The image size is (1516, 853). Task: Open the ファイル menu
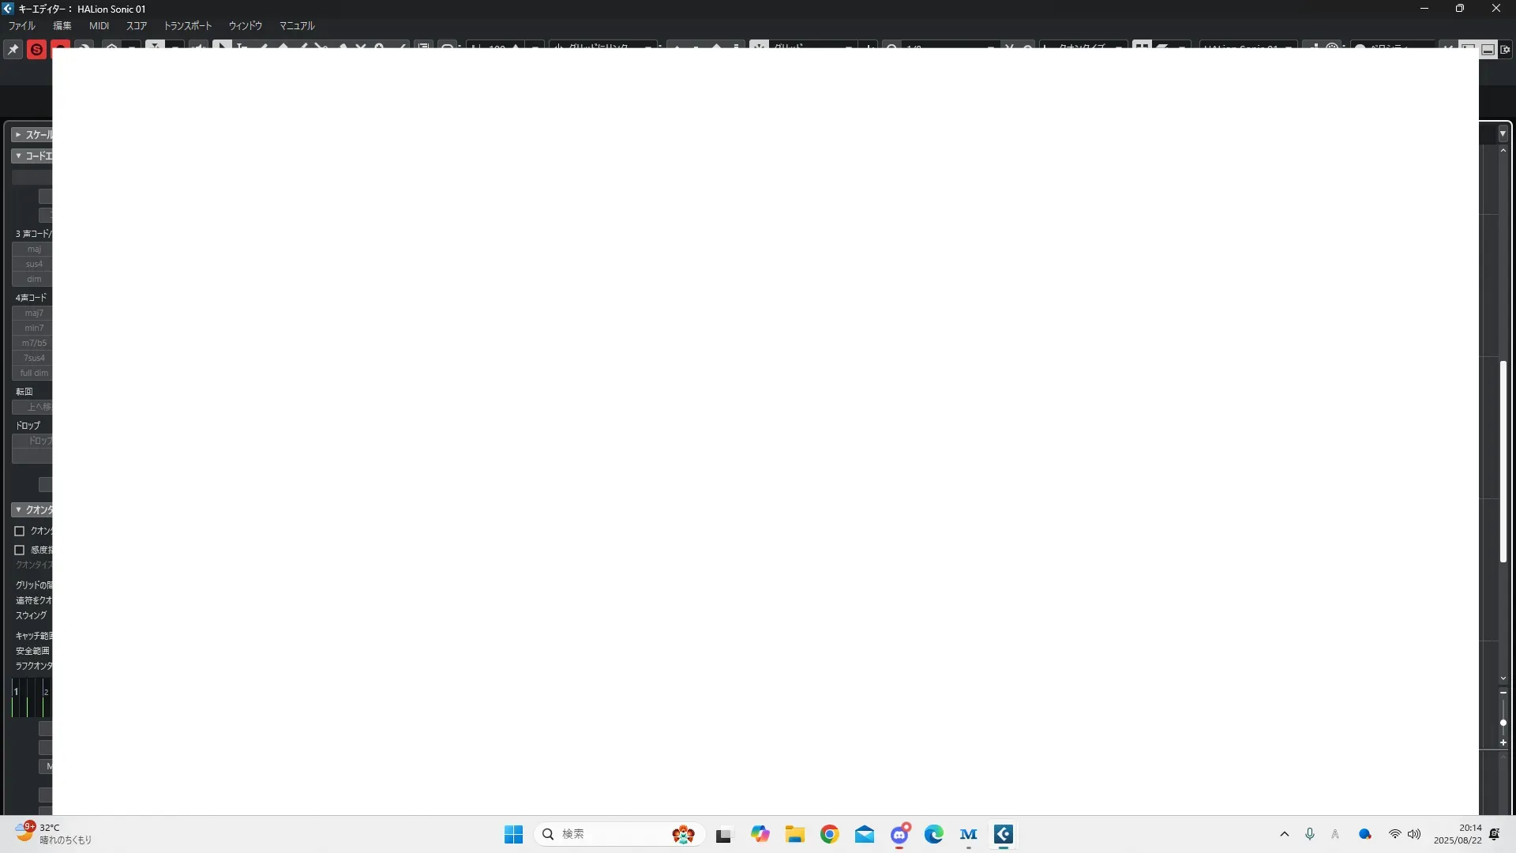(x=22, y=26)
